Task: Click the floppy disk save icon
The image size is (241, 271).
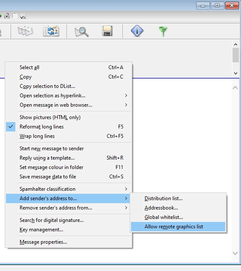Action: (x=107, y=31)
